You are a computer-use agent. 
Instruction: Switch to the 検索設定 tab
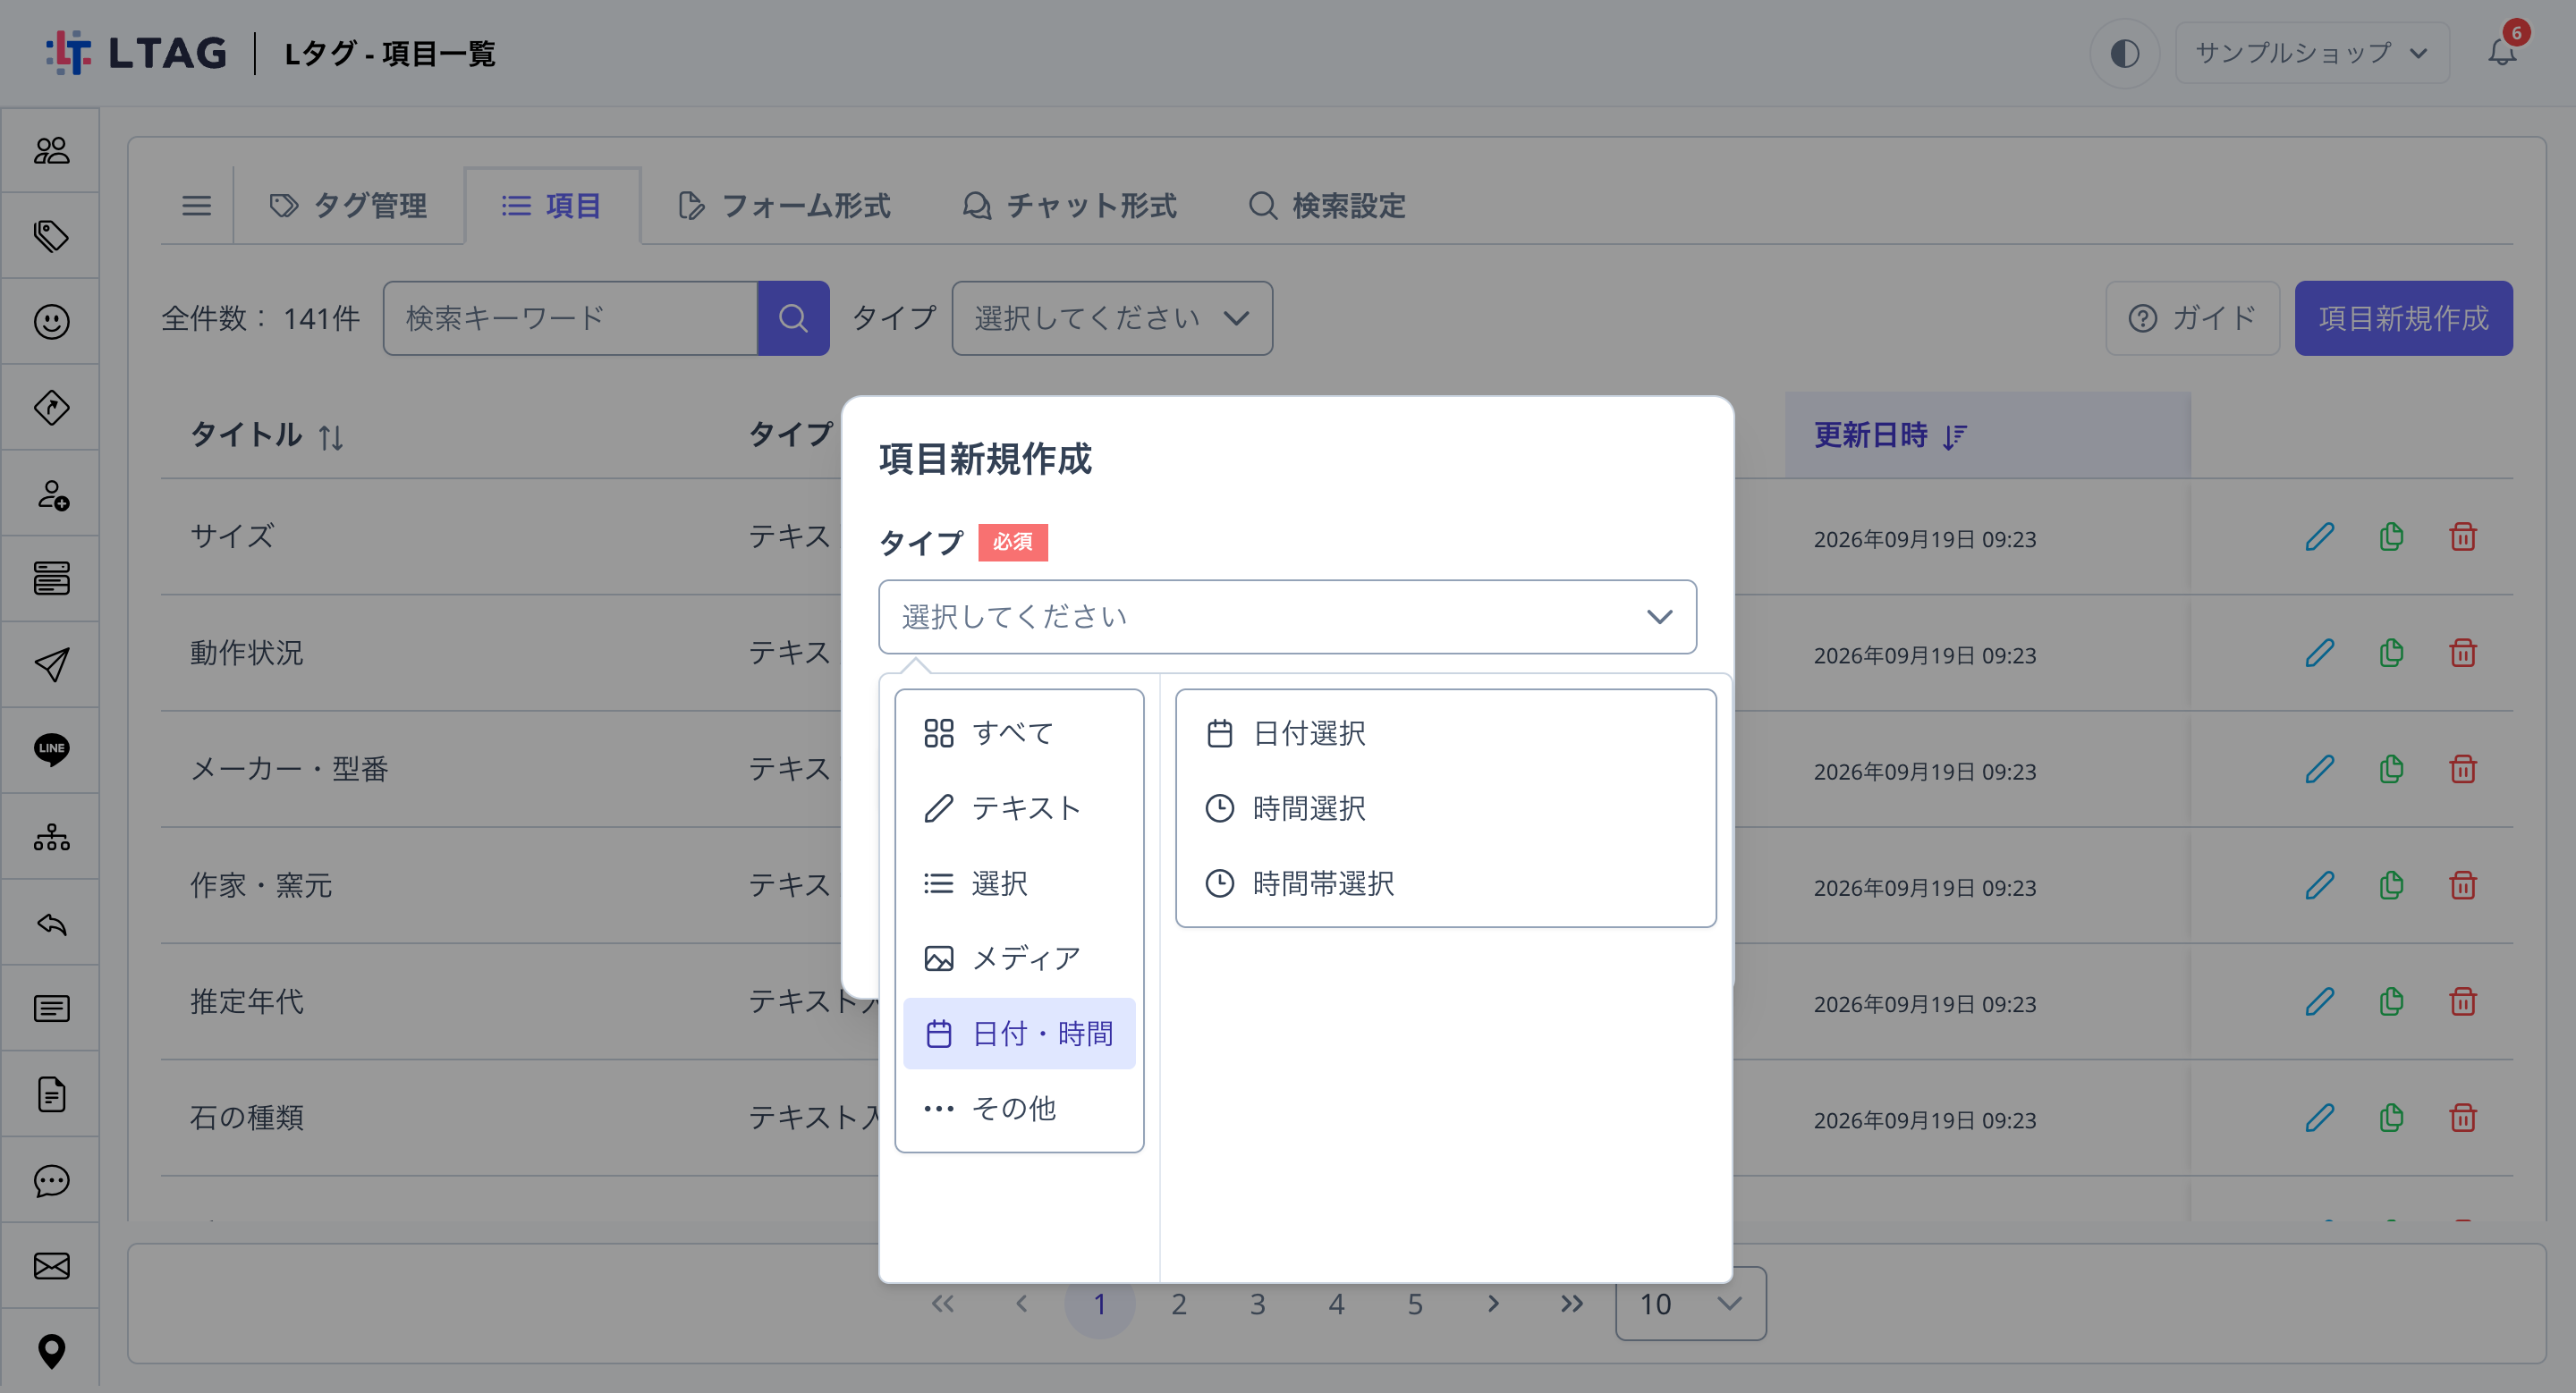coord(1327,206)
